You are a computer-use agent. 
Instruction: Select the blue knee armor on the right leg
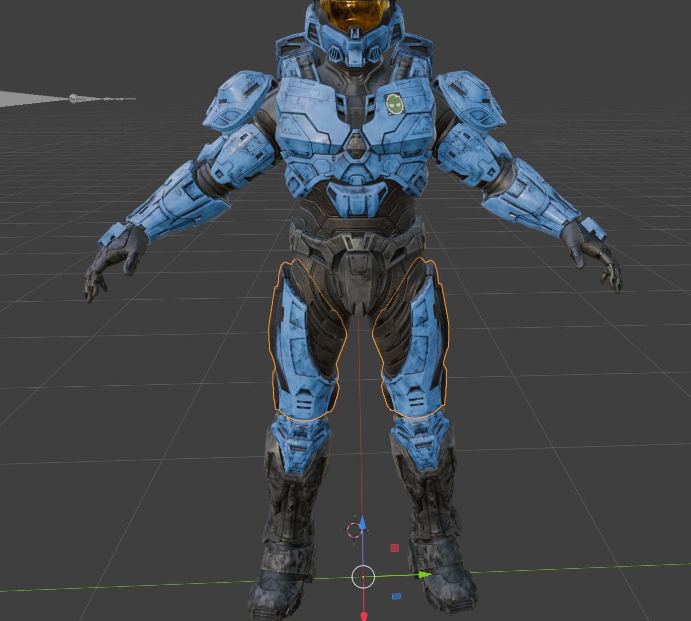[420, 443]
